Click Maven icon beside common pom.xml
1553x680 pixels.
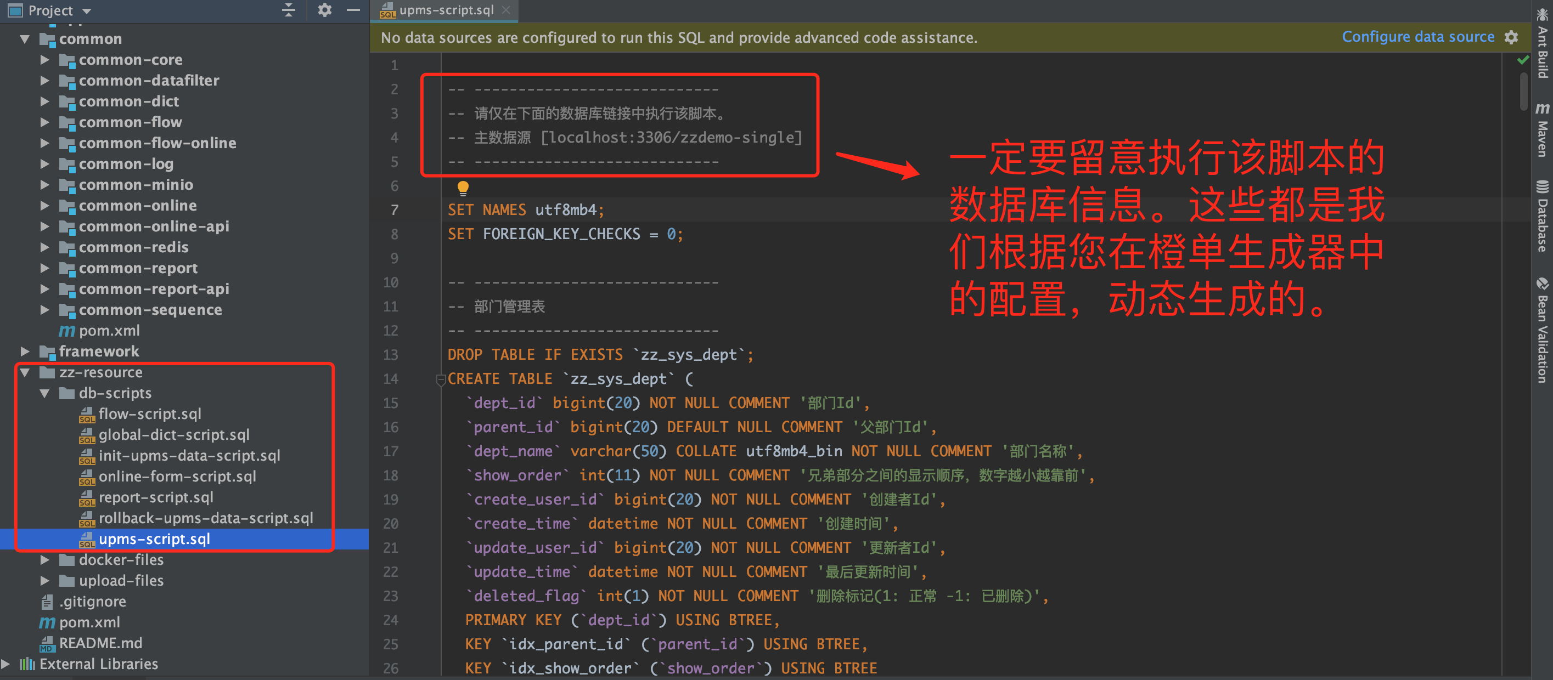(67, 331)
